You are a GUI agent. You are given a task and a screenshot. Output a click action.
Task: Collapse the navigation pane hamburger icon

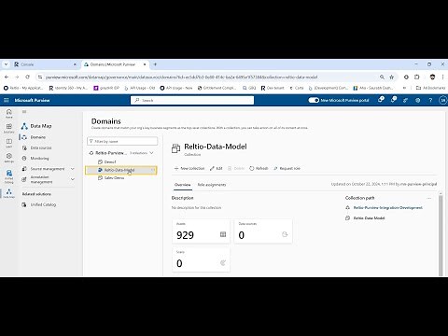[x=24, y=112]
